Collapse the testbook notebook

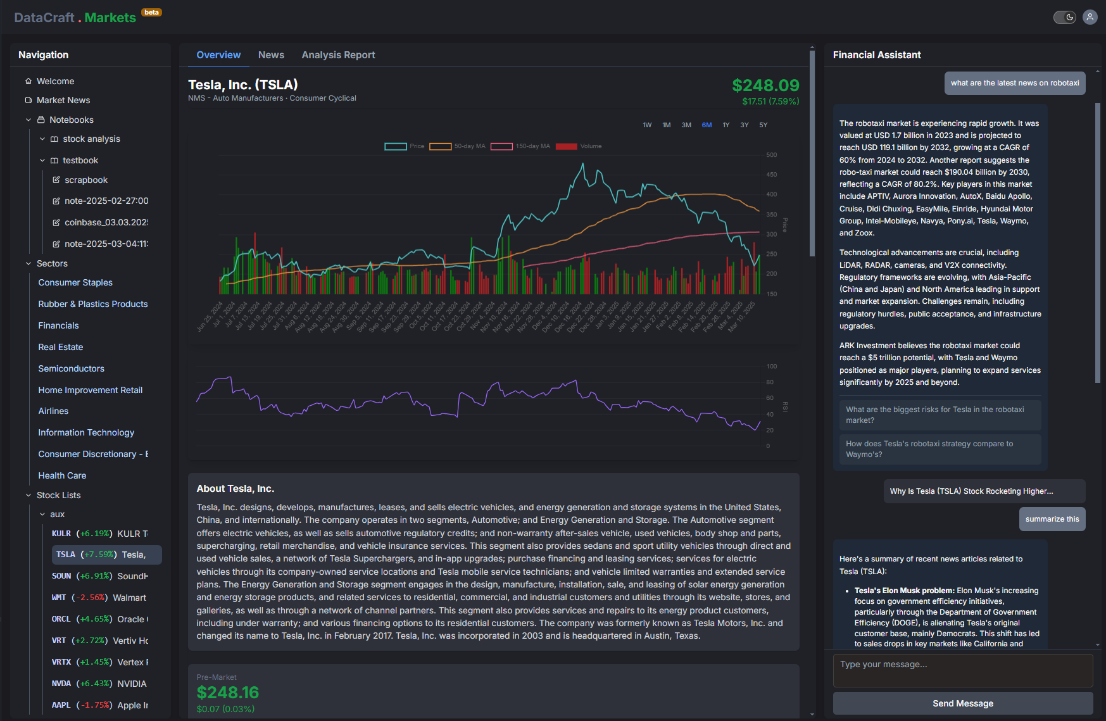click(x=42, y=160)
